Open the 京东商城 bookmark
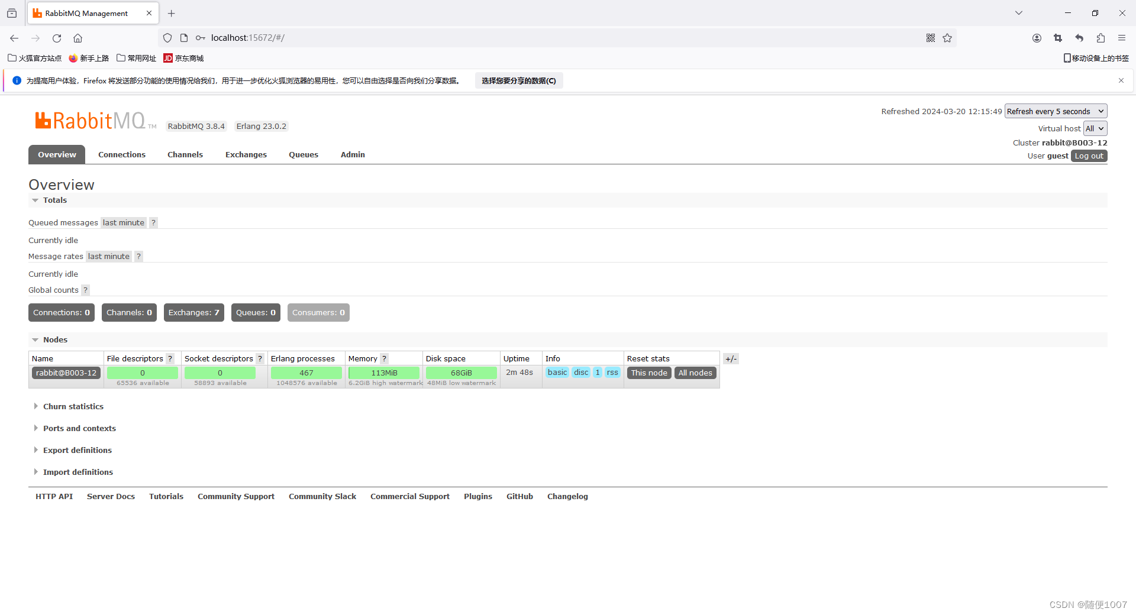The height and width of the screenshot is (615, 1136). click(183, 58)
